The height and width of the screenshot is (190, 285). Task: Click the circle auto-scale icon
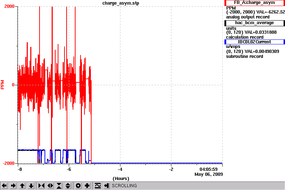click(78, 186)
